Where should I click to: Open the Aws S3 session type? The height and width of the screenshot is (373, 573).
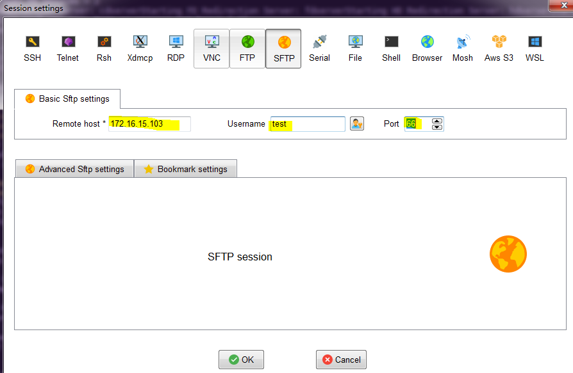coord(499,48)
